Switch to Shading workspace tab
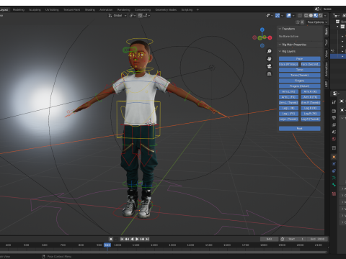This screenshot has height=259, width=346. (x=90, y=9)
